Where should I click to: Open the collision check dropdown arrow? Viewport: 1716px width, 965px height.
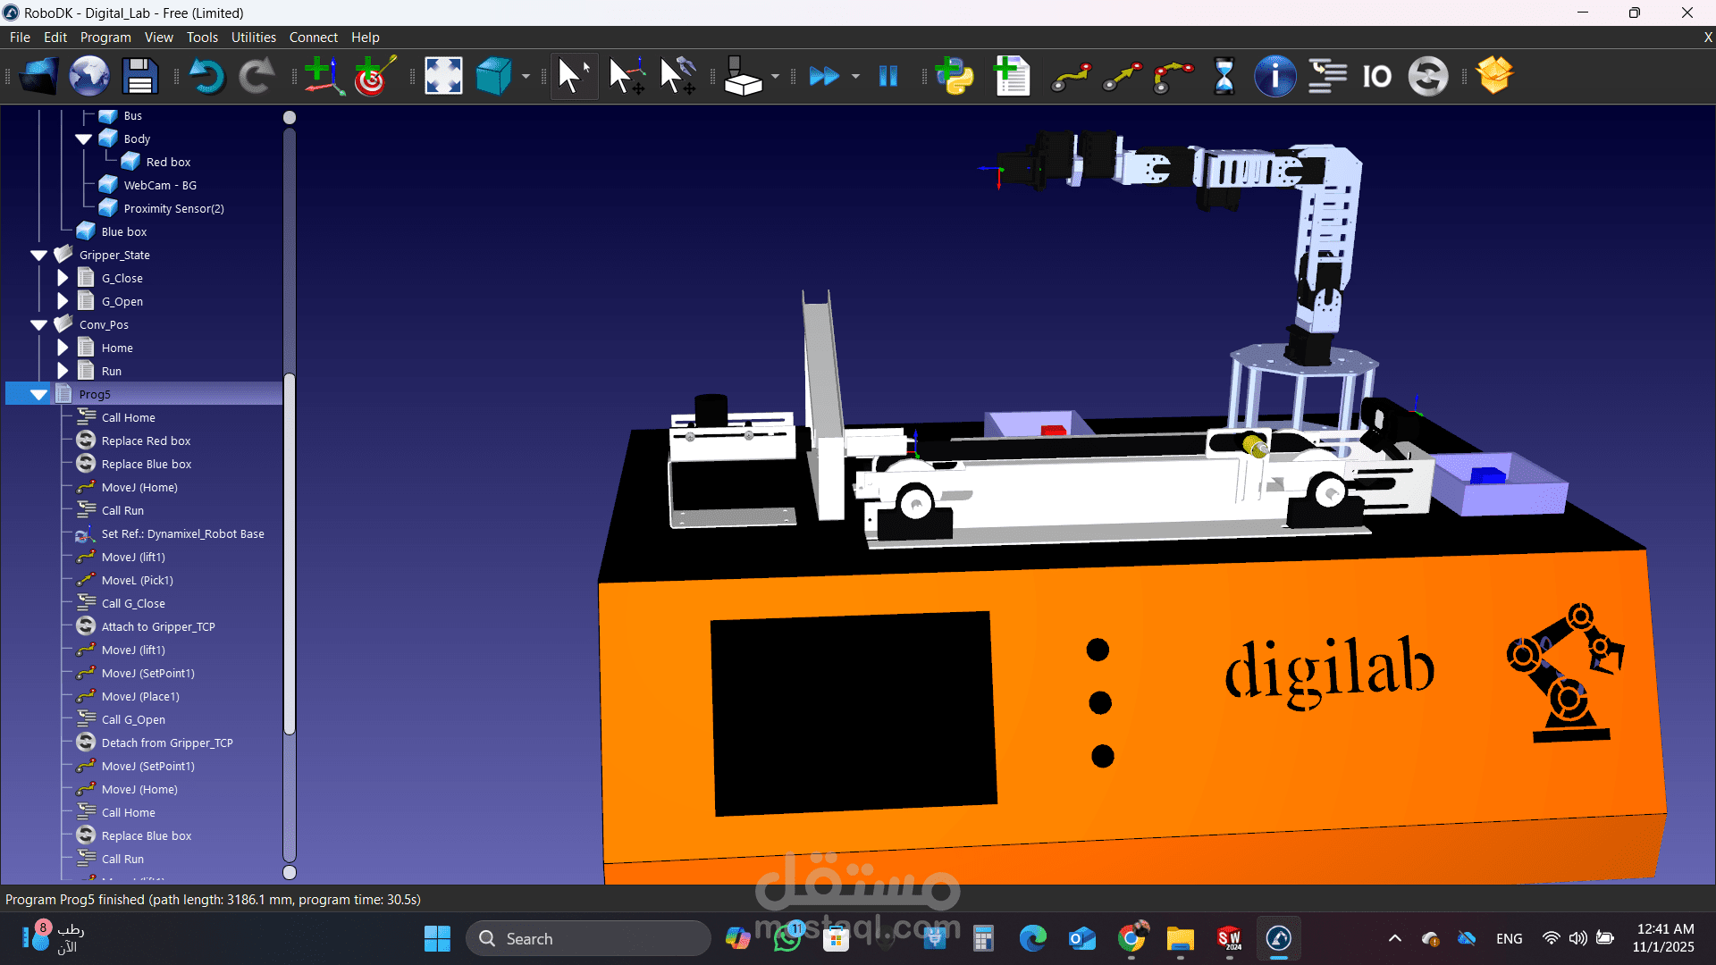(775, 77)
